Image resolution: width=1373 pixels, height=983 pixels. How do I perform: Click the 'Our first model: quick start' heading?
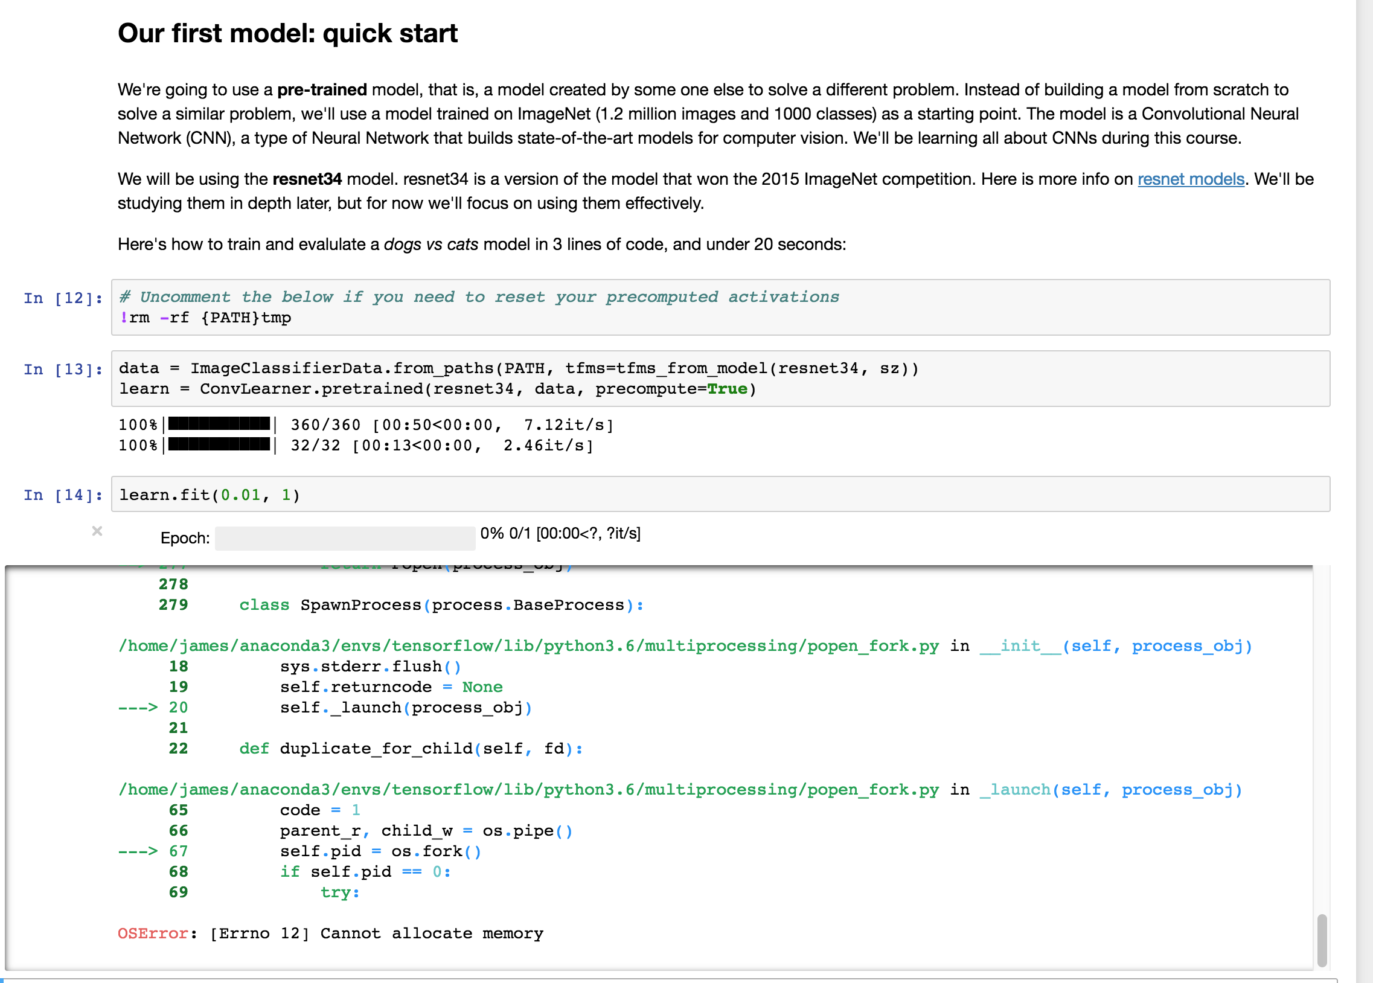287,33
